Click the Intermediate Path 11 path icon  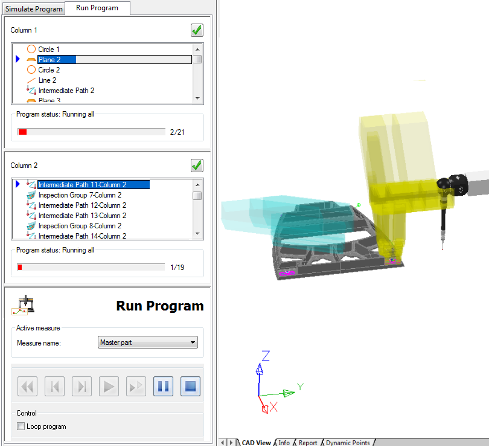[31, 184]
